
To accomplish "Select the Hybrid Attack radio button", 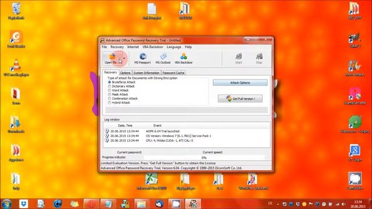I will 109,103.
